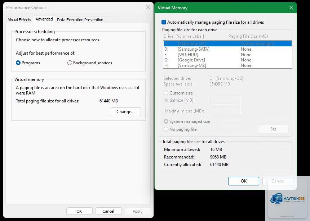Select the Advanced tab

[44, 19]
